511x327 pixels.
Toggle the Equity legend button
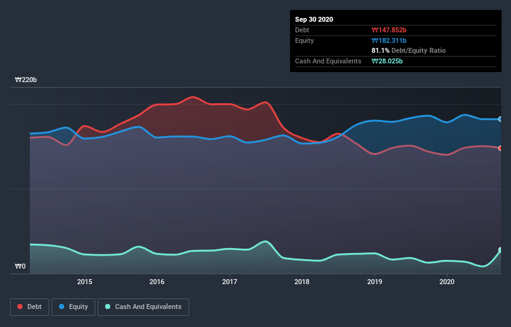[x=73, y=307]
